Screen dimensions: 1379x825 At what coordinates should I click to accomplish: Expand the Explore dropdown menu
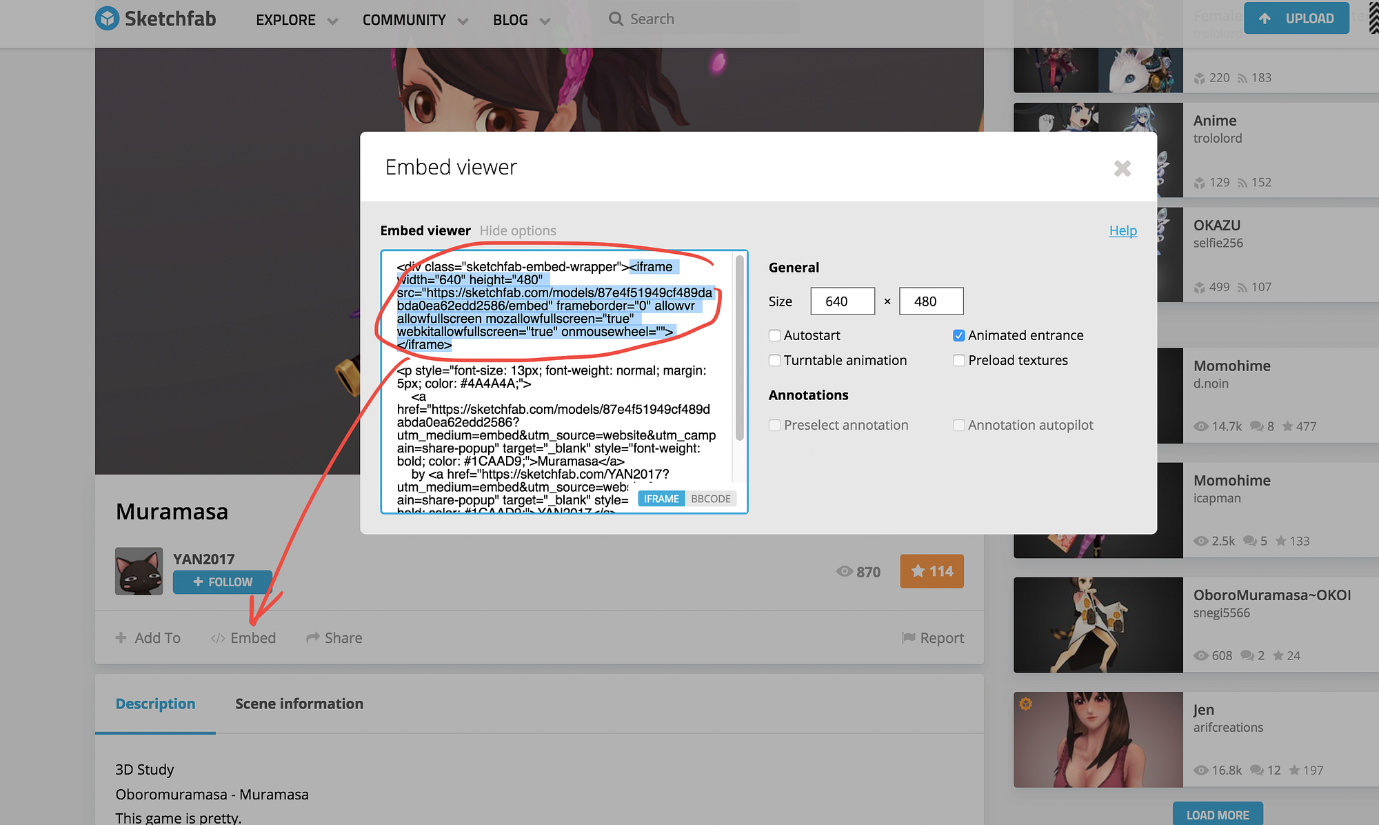point(332,21)
